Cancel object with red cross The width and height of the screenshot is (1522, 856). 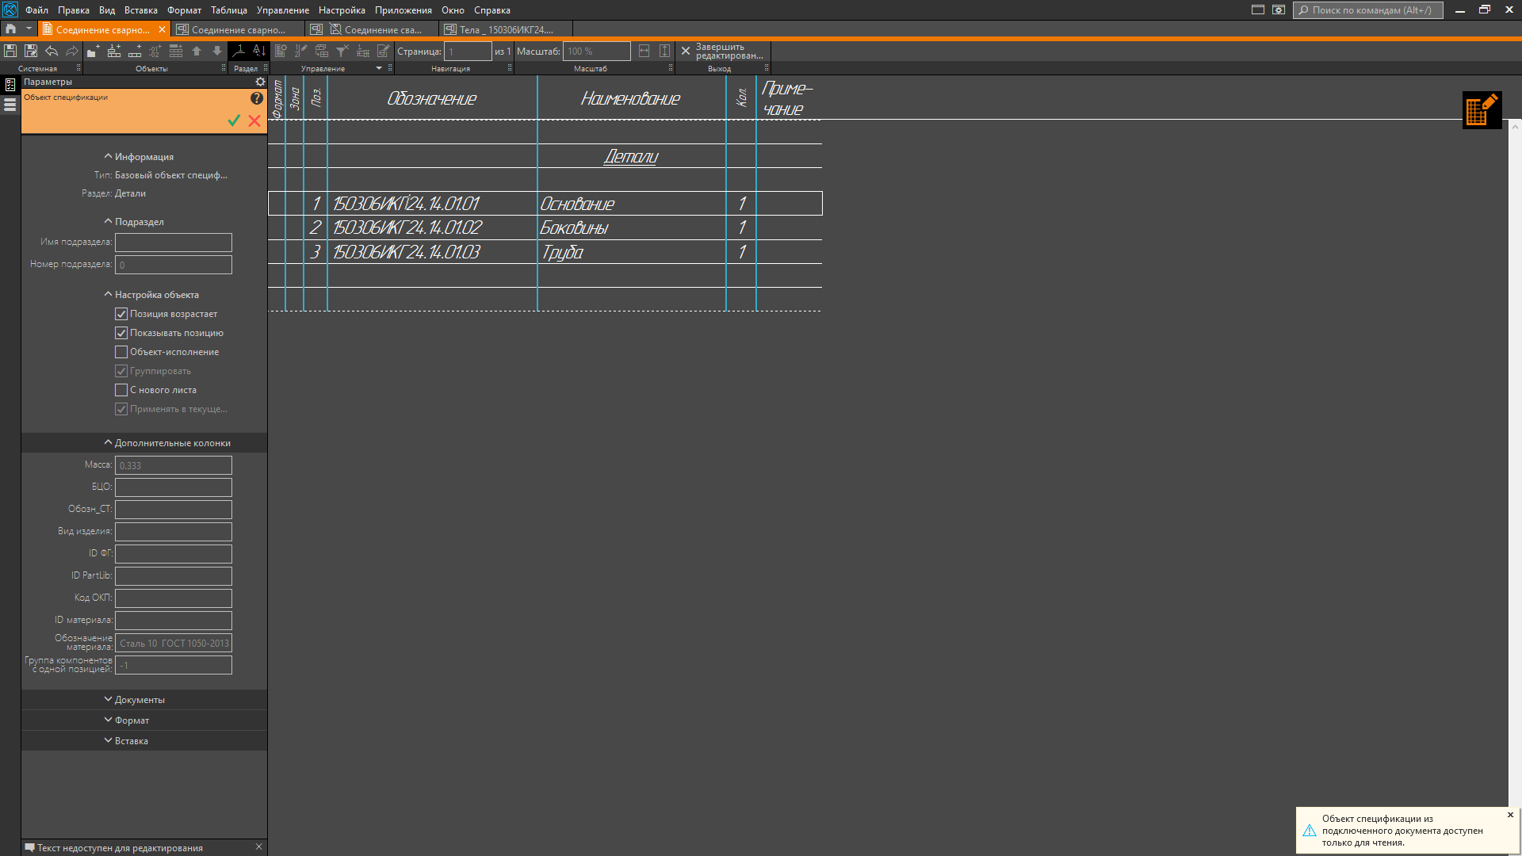[254, 120]
